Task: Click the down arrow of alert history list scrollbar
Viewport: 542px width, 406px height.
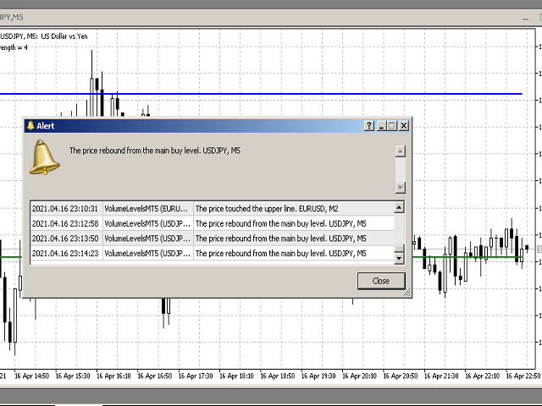Action: tap(400, 259)
